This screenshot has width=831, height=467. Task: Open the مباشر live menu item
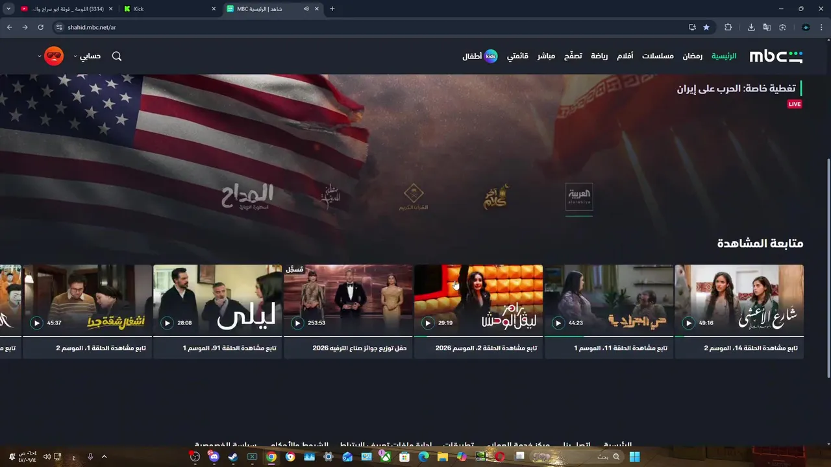[x=546, y=56]
